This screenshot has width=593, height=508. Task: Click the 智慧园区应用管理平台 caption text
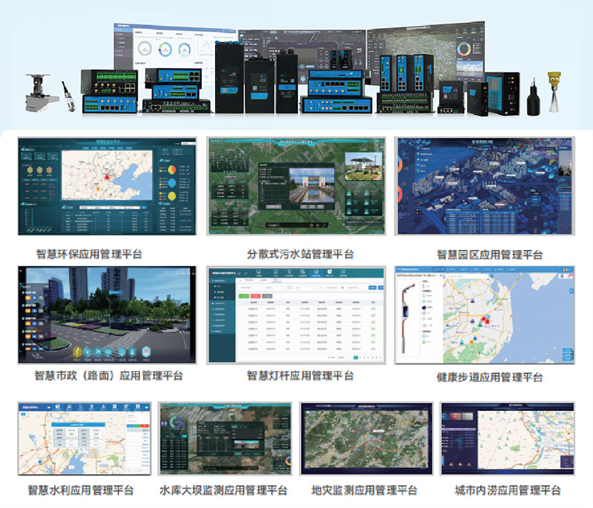(489, 254)
